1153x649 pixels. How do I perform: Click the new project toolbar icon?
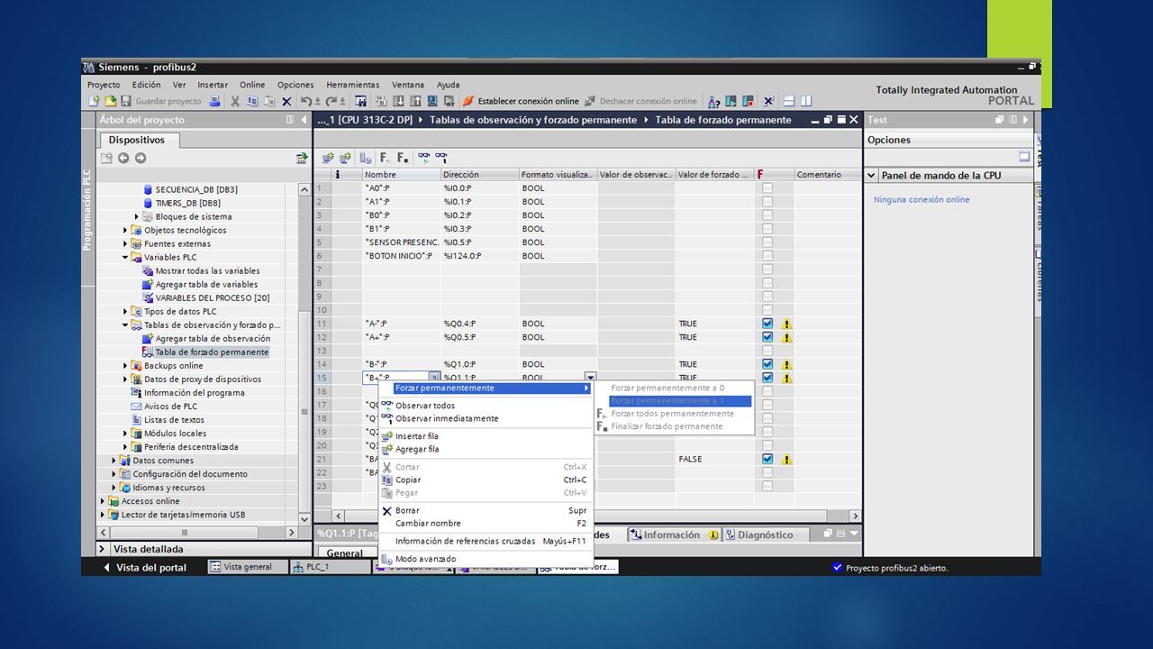(94, 102)
